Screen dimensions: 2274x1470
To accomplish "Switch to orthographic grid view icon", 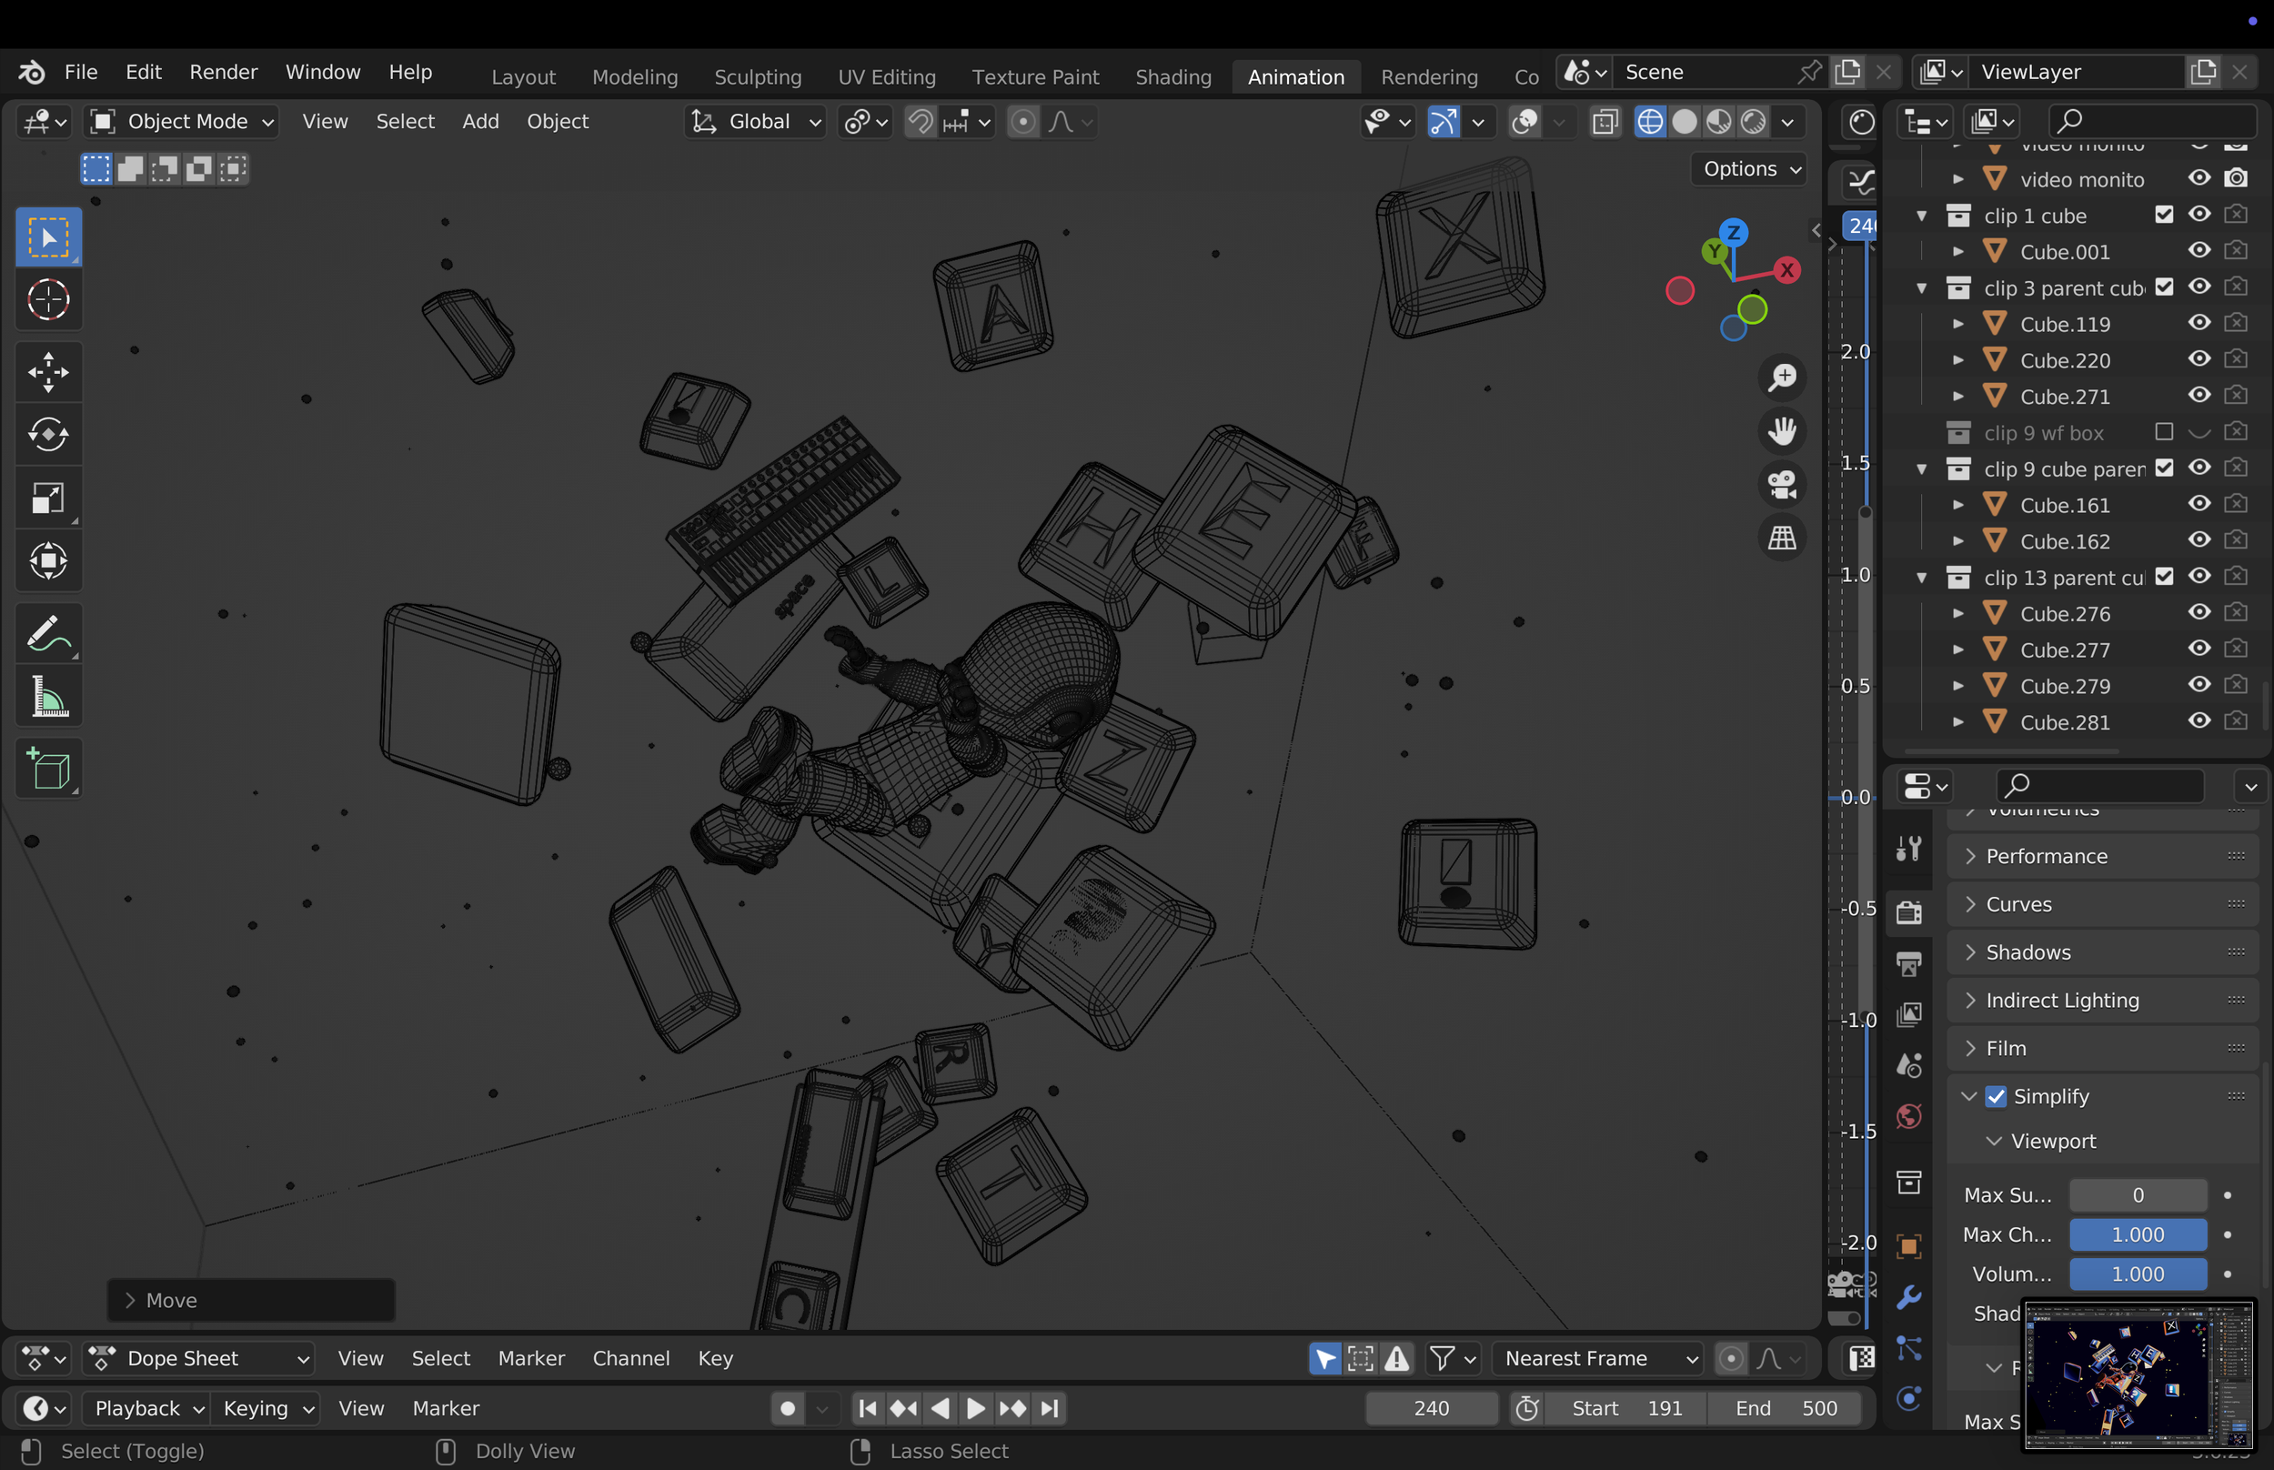I will [1782, 538].
